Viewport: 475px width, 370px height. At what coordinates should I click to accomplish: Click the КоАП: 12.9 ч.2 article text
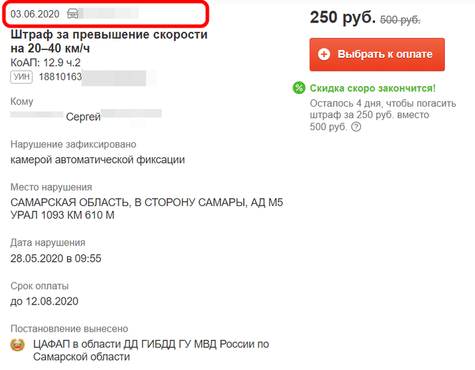[46, 63]
